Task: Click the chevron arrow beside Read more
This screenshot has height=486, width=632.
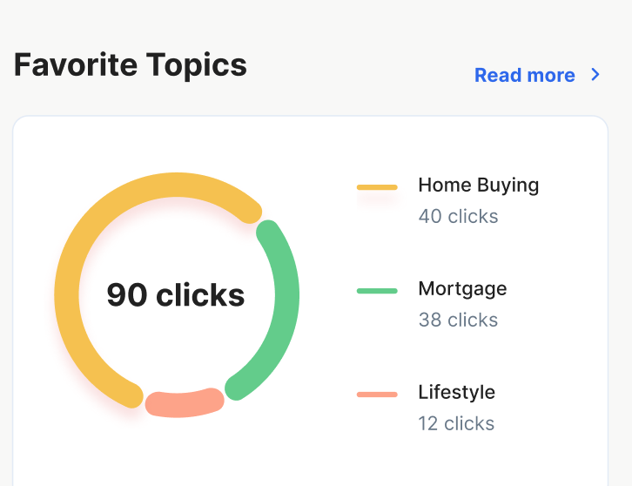Action: [x=595, y=74]
